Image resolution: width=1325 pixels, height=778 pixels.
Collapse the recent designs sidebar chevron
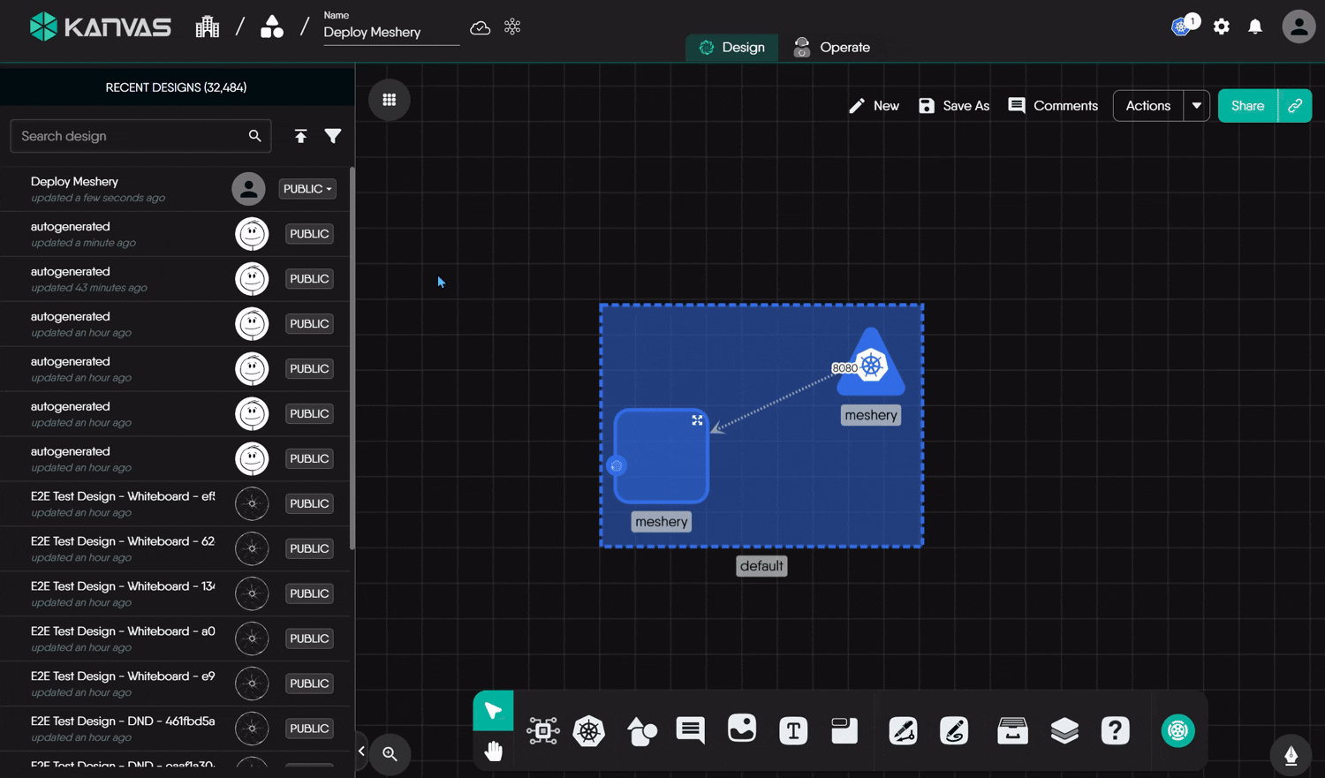pos(360,750)
